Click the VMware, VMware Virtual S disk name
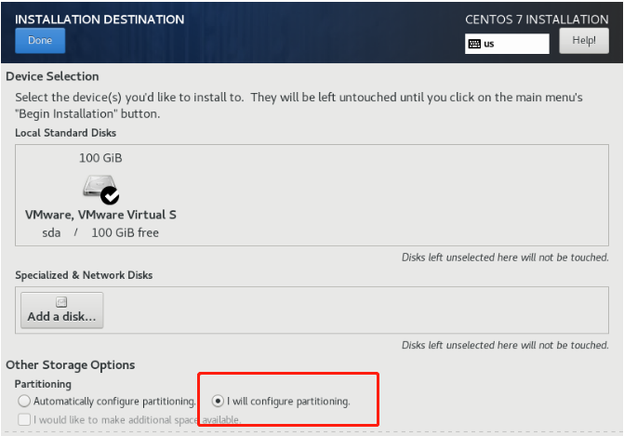 [100, 215]
